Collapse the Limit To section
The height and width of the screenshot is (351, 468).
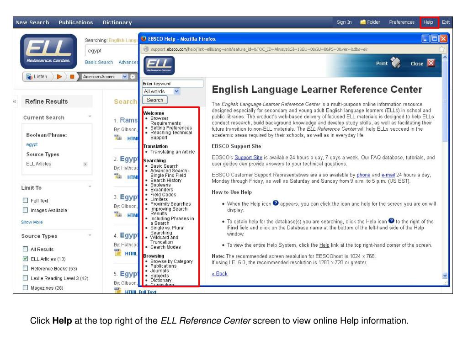[x=90, y=187]
